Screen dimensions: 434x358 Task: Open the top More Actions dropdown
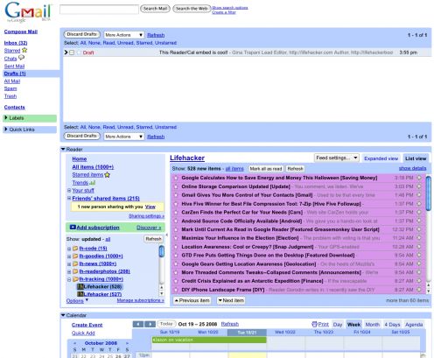(x=124, y=35)
